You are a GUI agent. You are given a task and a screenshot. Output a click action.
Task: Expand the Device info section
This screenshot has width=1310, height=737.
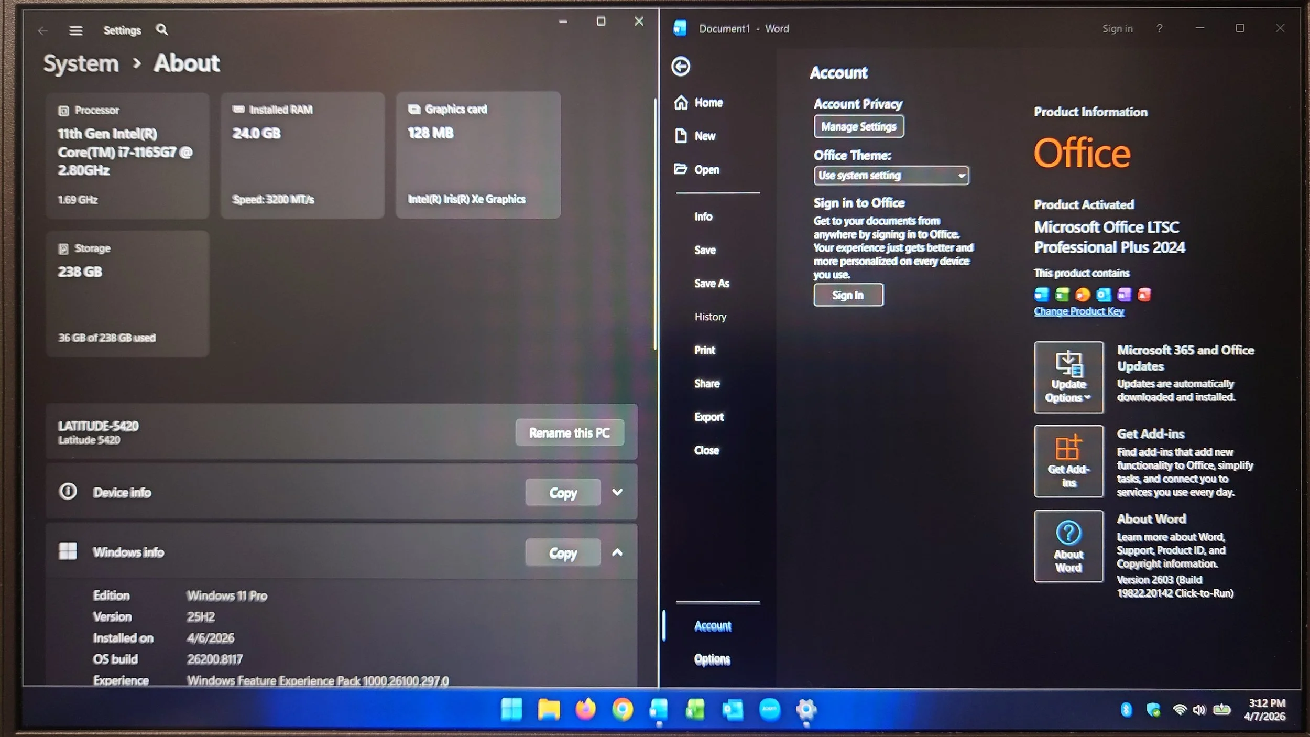617,492
